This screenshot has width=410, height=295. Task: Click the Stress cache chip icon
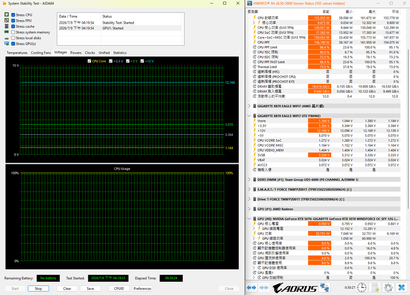coord(6,26)
